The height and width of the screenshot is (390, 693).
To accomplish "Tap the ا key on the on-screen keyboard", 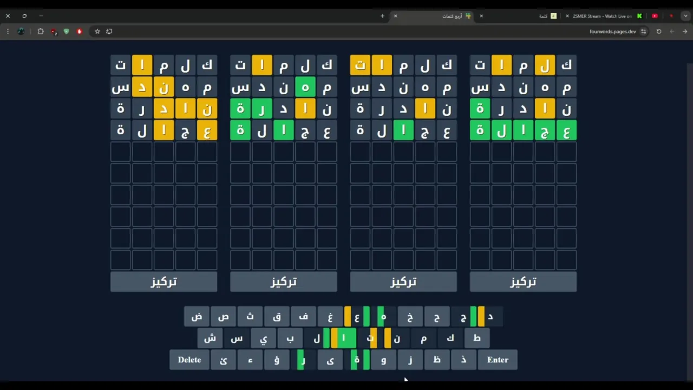I will pos(343,339).
